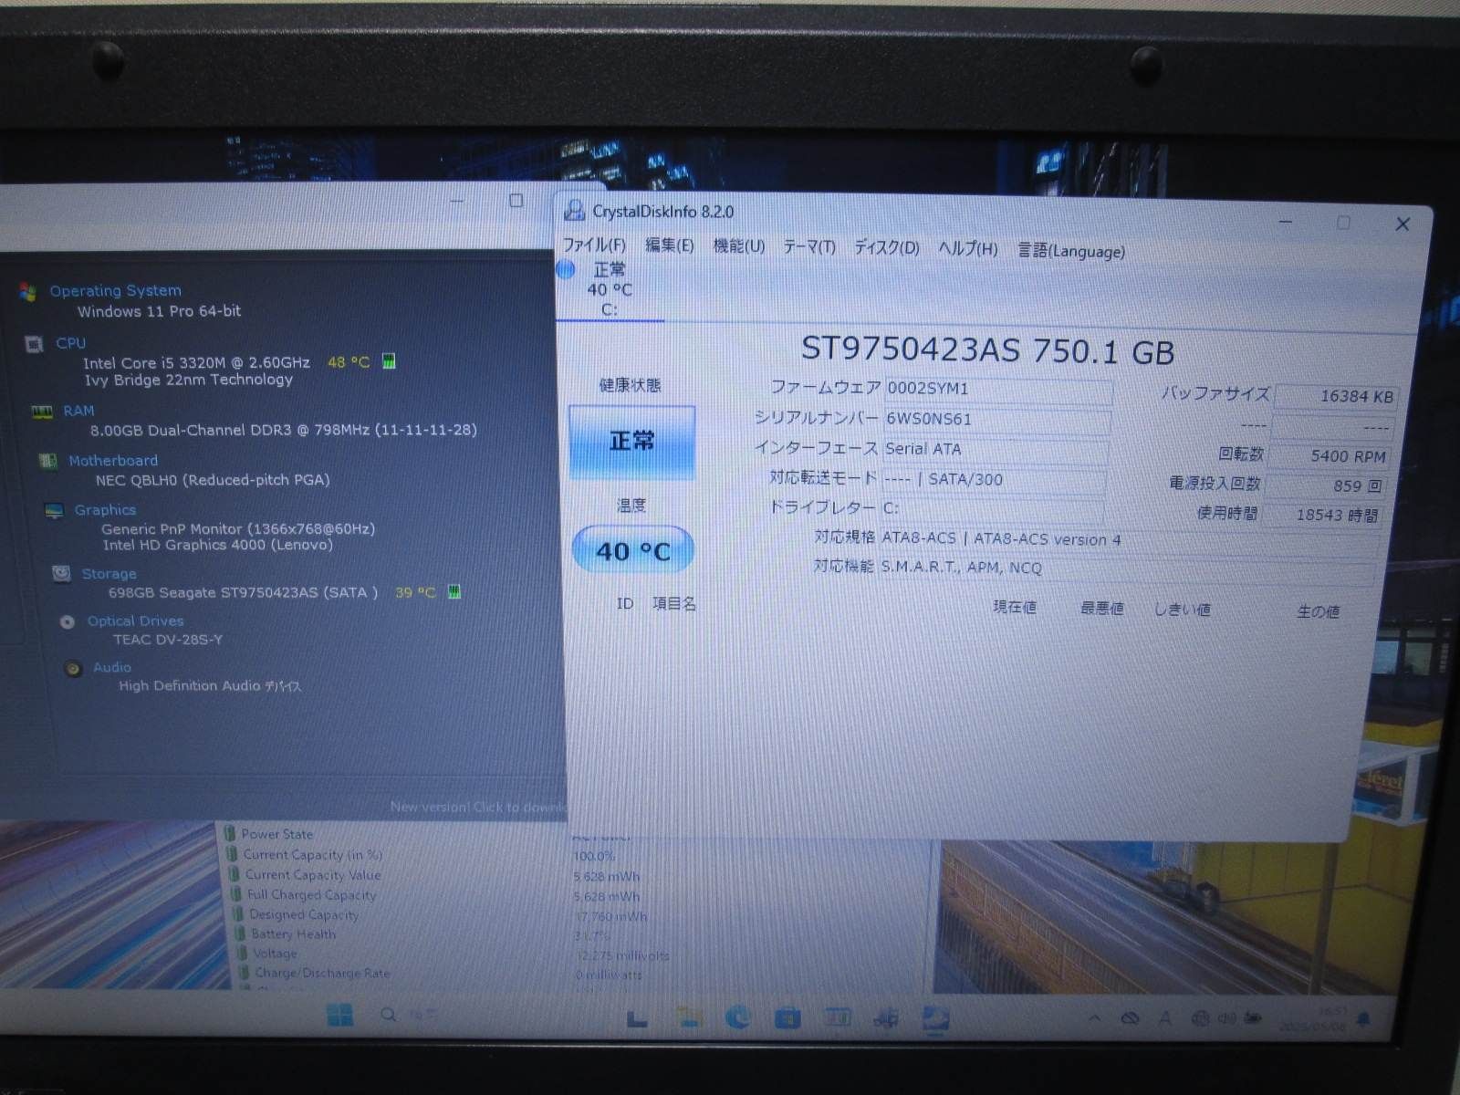Click the serial number field 6WS0NS61
The image size is (1460, 1095).
[x=997, y=420]
